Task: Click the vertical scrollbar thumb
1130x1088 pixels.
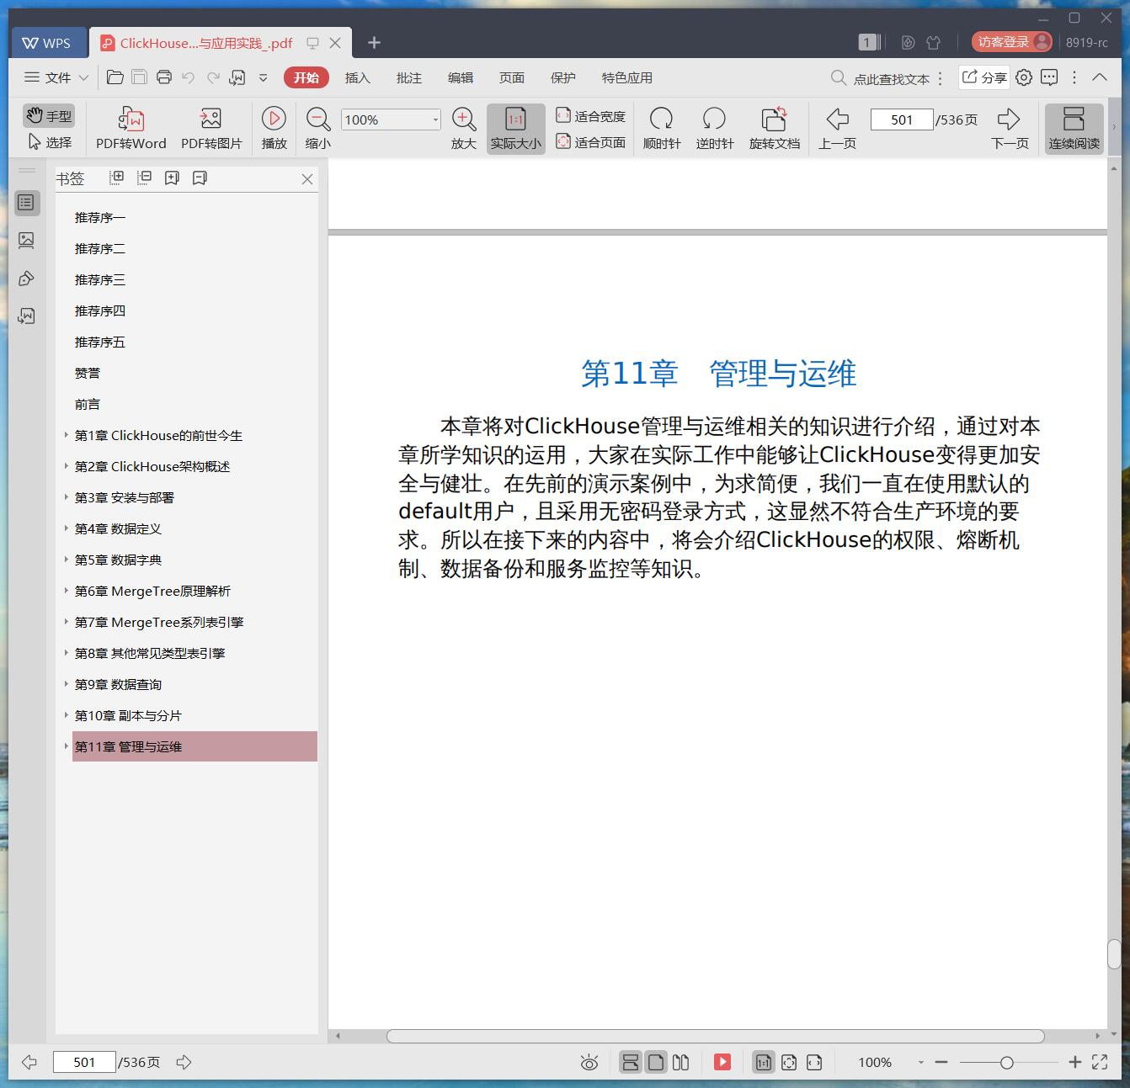Action: (x=1114, y=955)
